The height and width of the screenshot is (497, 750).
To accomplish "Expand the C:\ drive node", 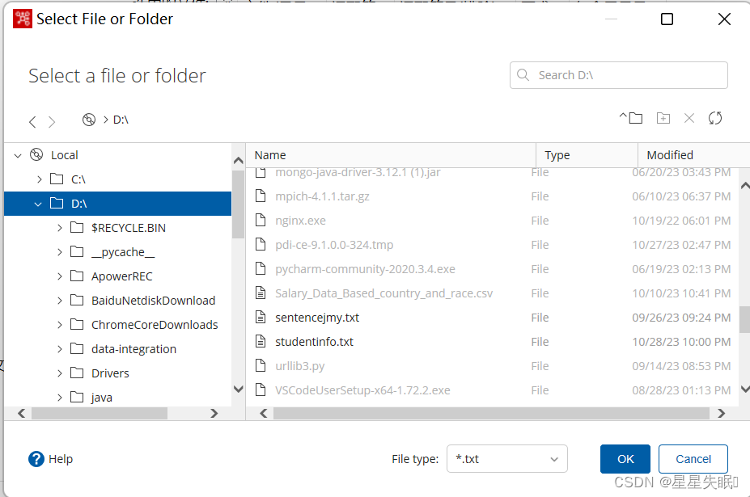I will point(39,179).
